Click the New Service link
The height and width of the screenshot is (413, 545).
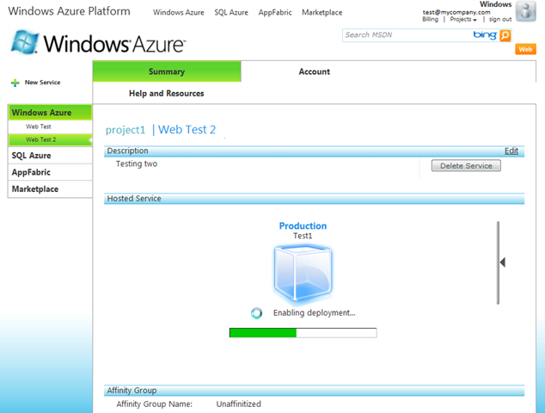tap(42, 83)
